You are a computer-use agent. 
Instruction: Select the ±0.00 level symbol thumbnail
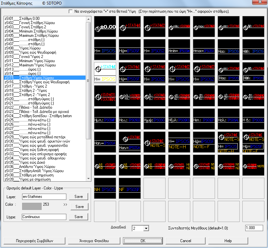[x=105, y=27]
